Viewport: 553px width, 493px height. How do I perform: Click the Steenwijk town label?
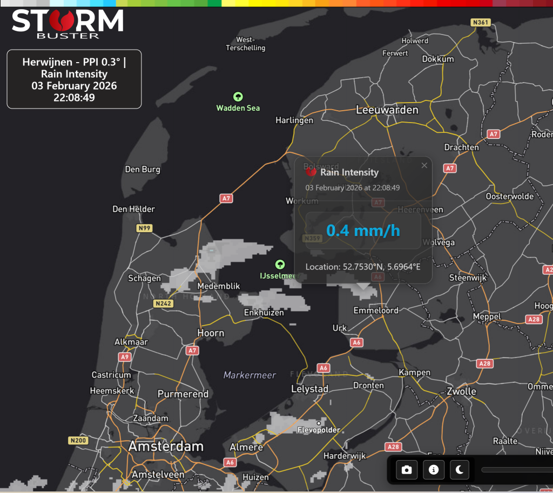pyautogui.click(x=468, y=278)
